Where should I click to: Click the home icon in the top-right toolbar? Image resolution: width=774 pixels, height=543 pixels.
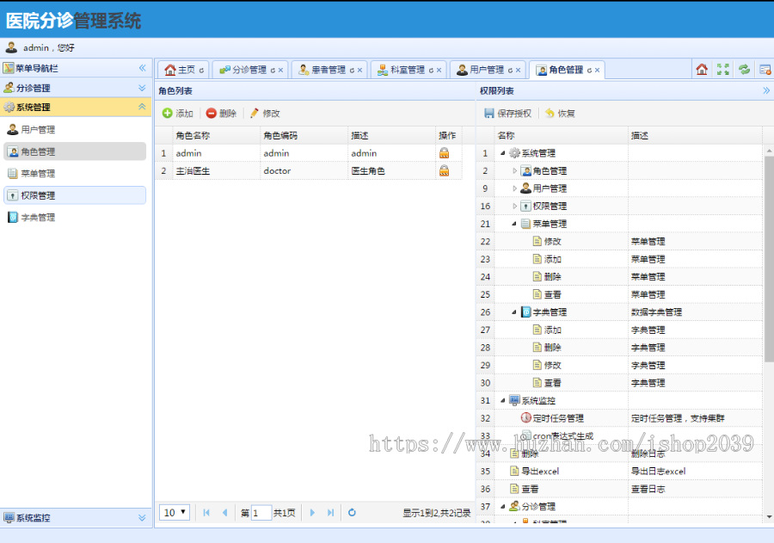(x=702, y=69)
